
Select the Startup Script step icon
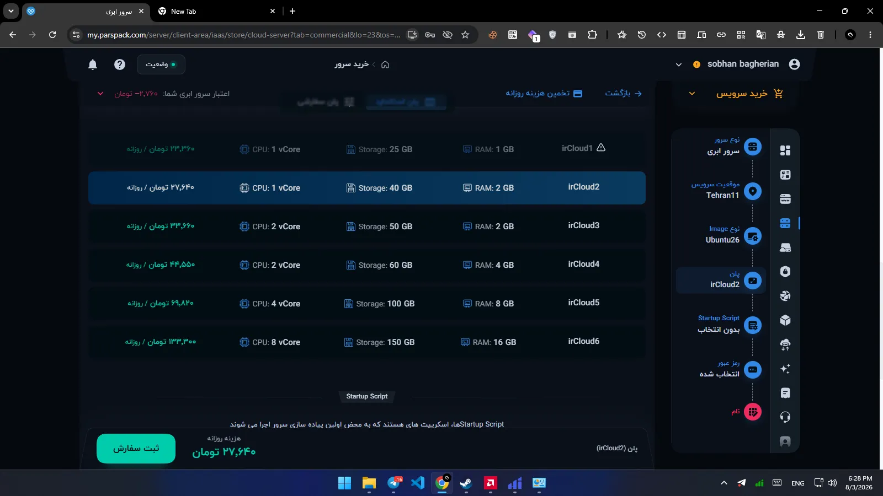[753, 325]
